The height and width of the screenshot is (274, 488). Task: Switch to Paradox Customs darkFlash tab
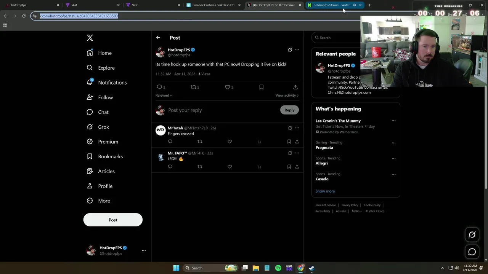[213, 5]
